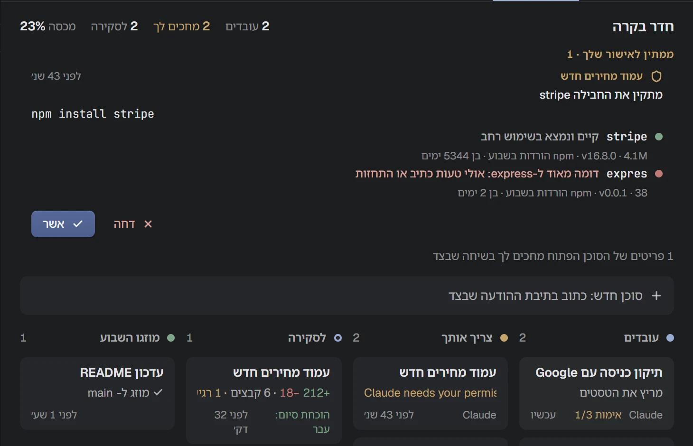Image resolution: width=693 pixels, height=446 pixels.
Task: Reject the request with the דחה button
Action: pyautogui.click(x=133, y=224)
